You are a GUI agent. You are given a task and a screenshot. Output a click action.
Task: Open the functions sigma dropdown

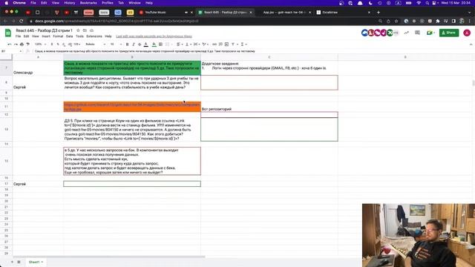coord(243,44)
